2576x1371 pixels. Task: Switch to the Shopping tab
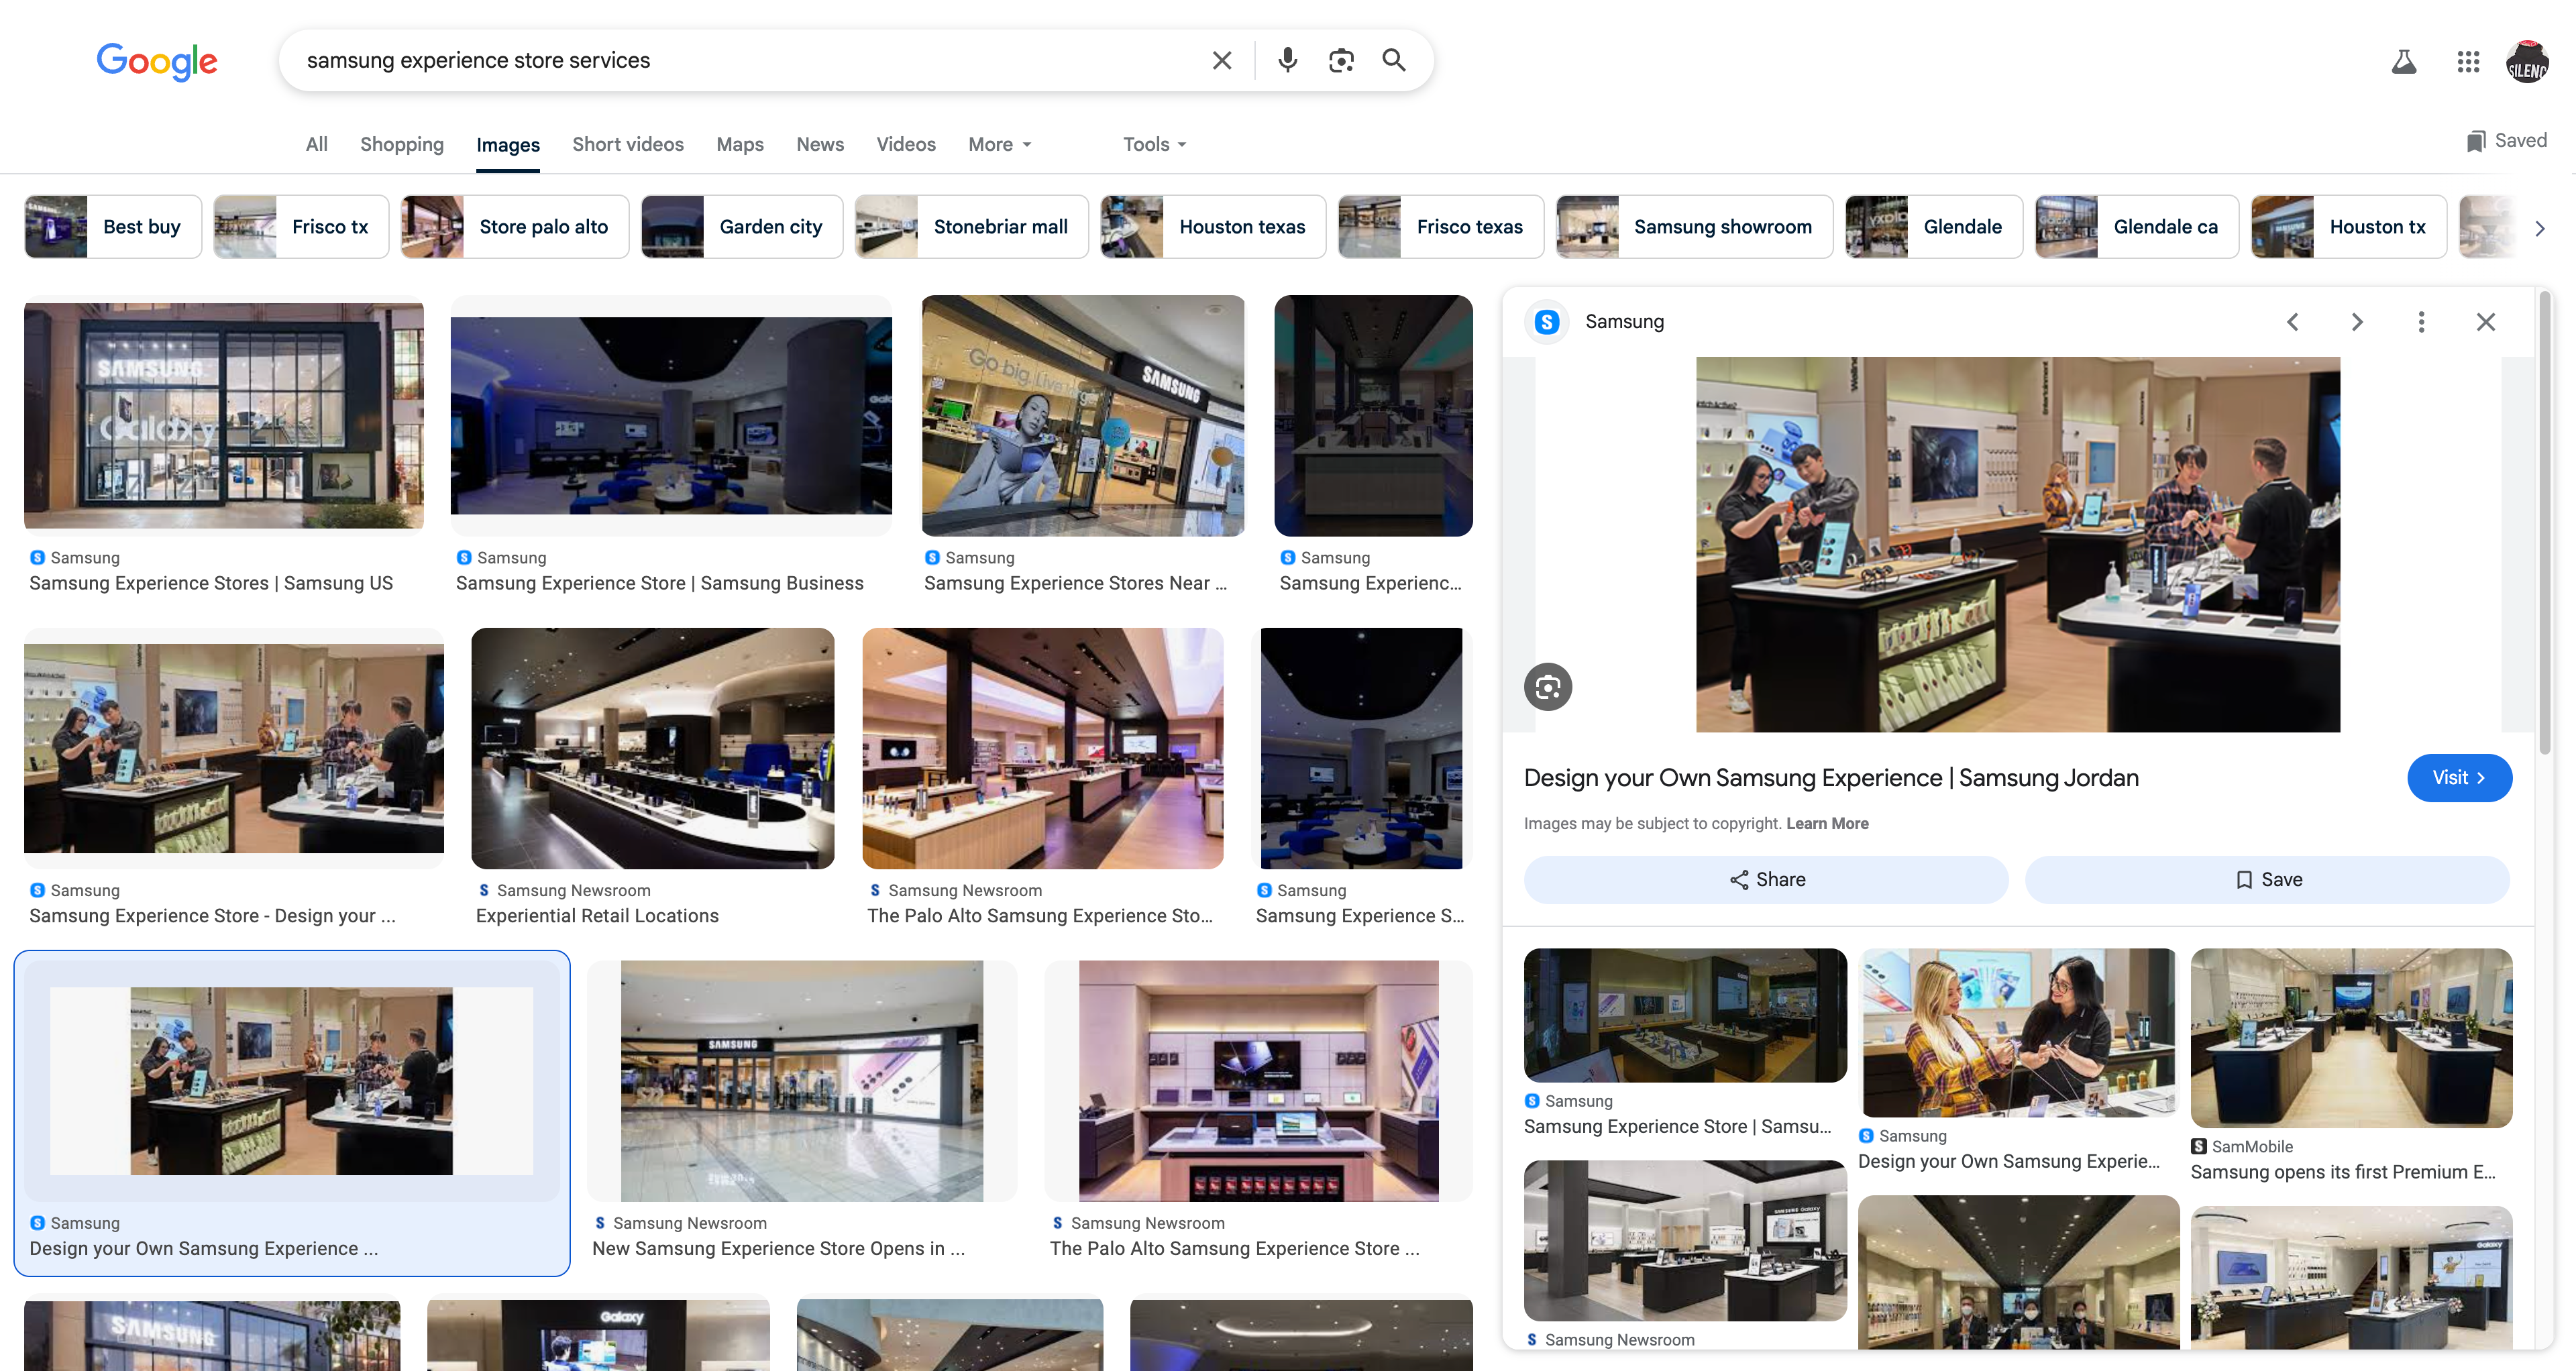click(402, 144)
